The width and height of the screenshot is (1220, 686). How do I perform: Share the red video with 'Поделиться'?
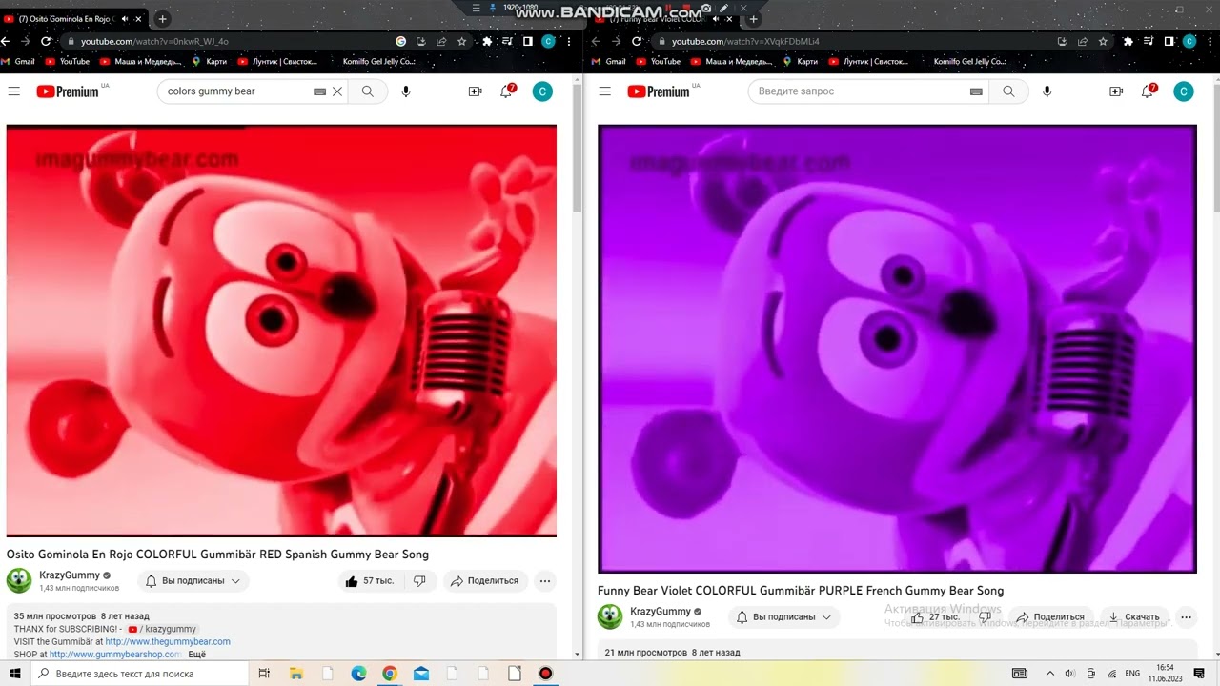[484, 581]
